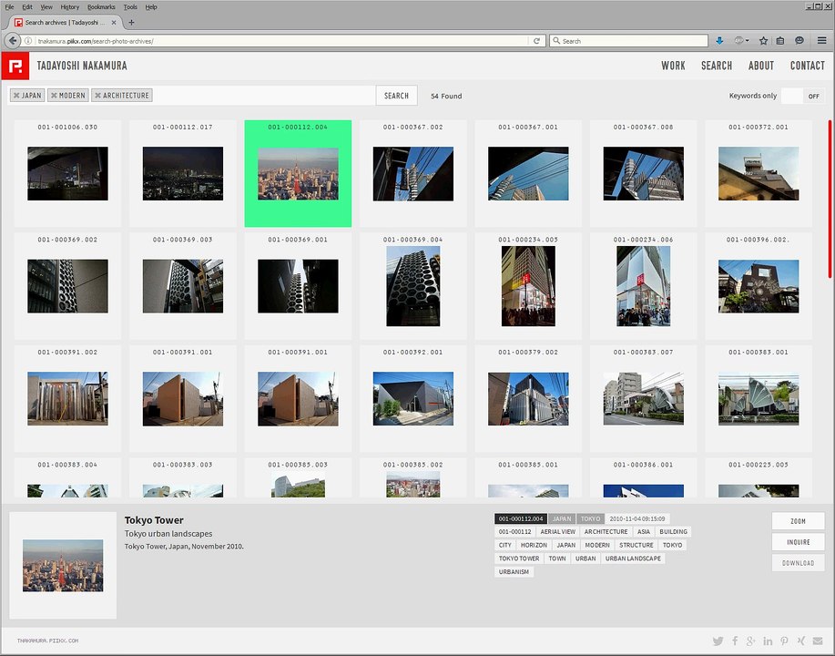
Task: Open the downloads arrow icon in the toolbar
Action: click(x=719, y=41)
